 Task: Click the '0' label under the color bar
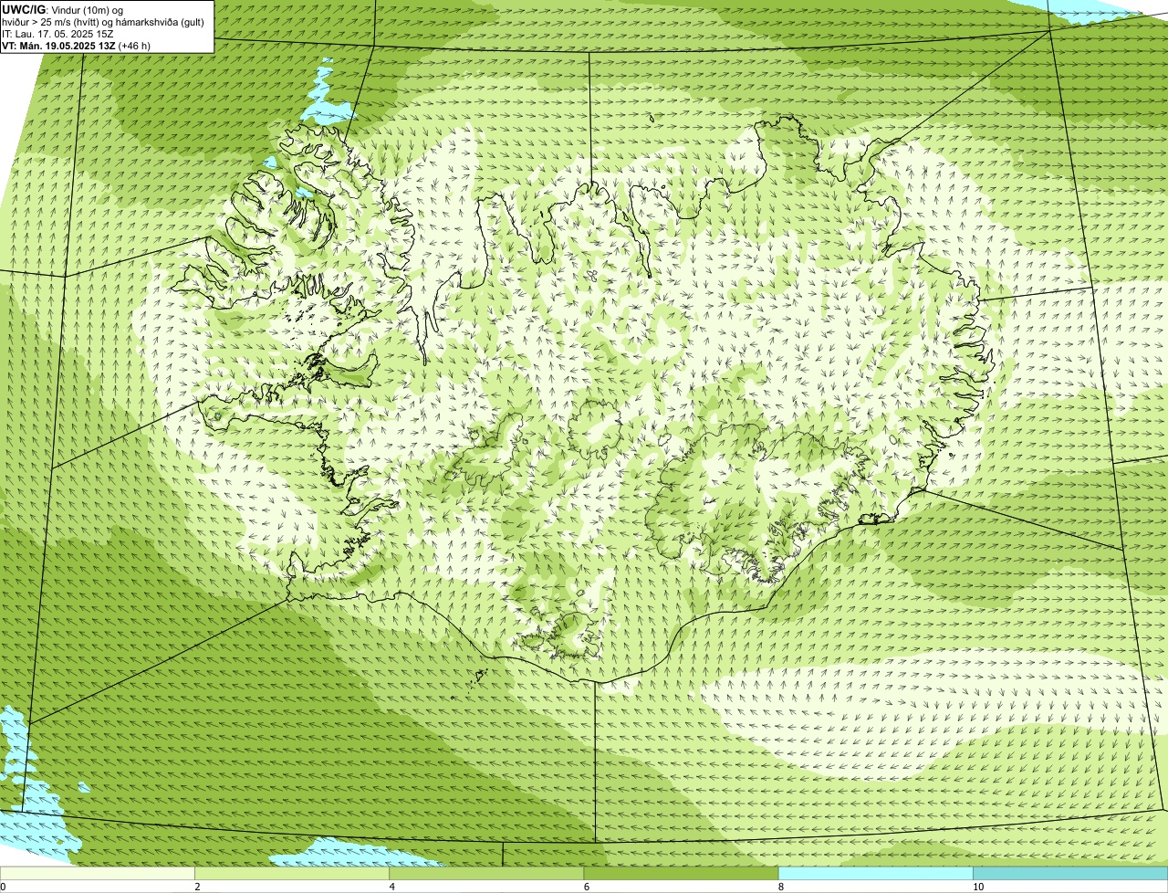(3, 887)
